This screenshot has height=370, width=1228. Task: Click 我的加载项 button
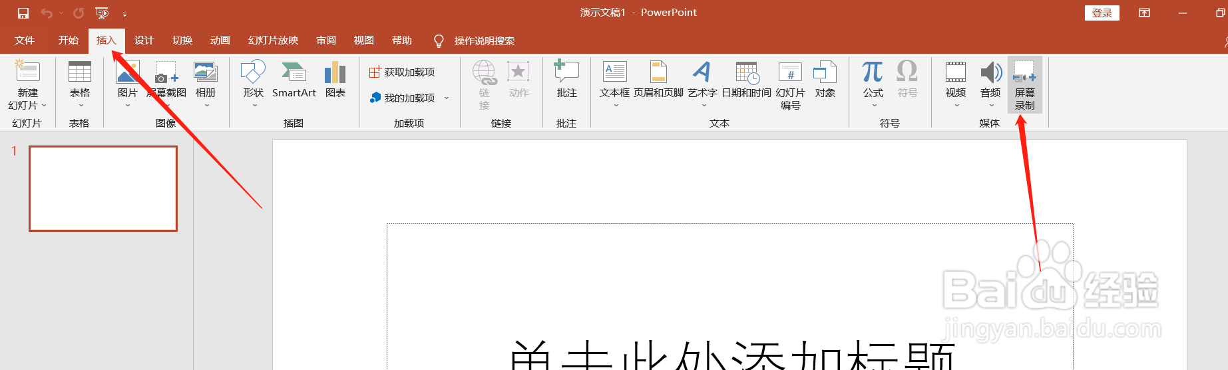coord(403,98)
